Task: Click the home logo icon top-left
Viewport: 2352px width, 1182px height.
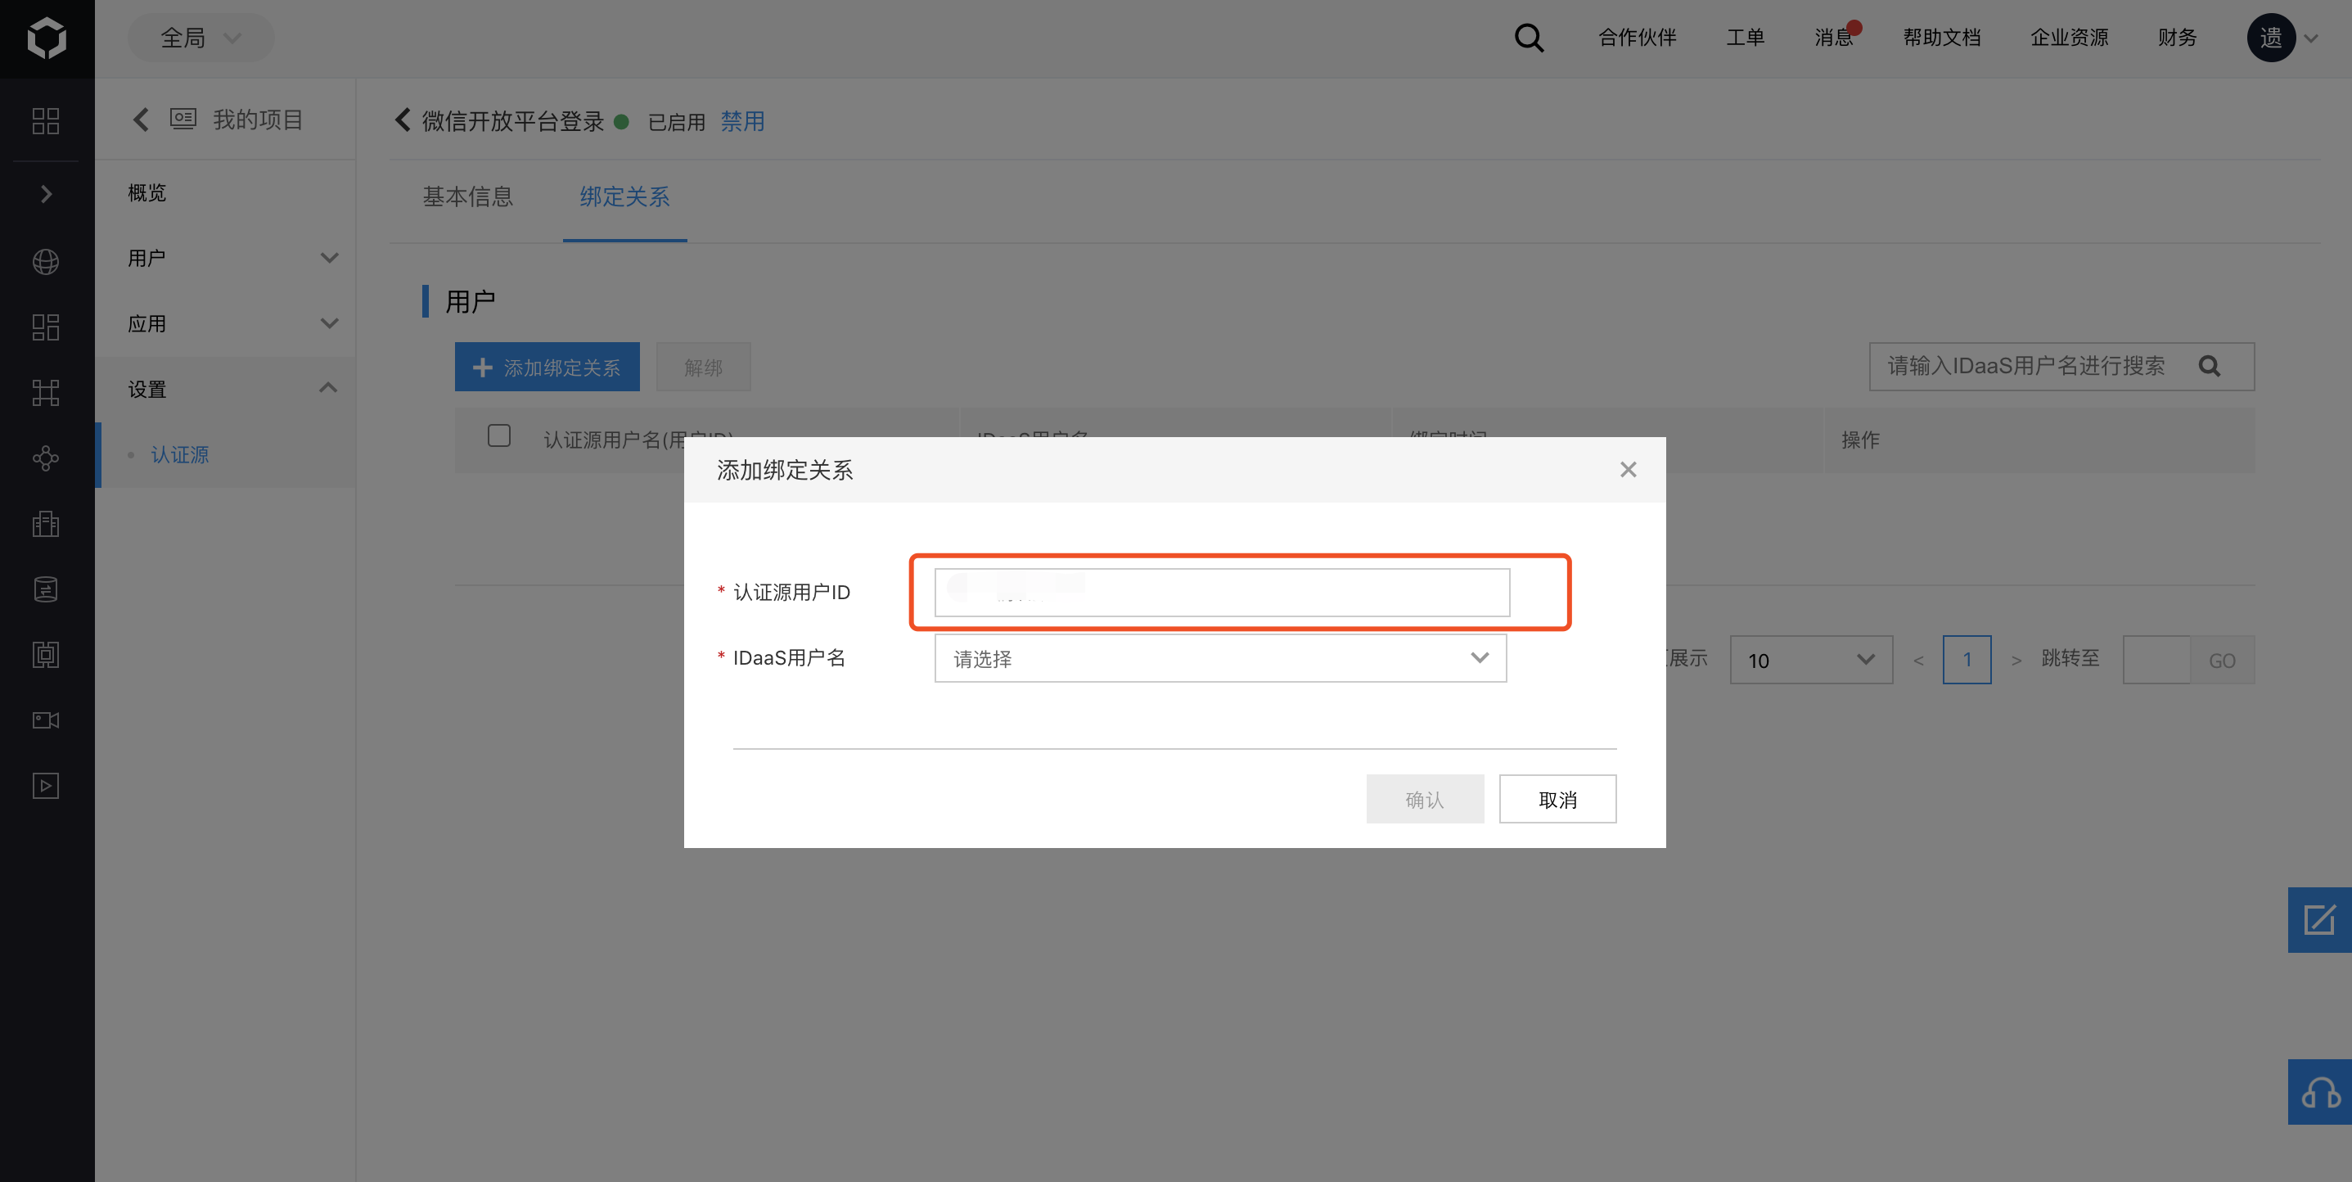Action: point(47,38)
